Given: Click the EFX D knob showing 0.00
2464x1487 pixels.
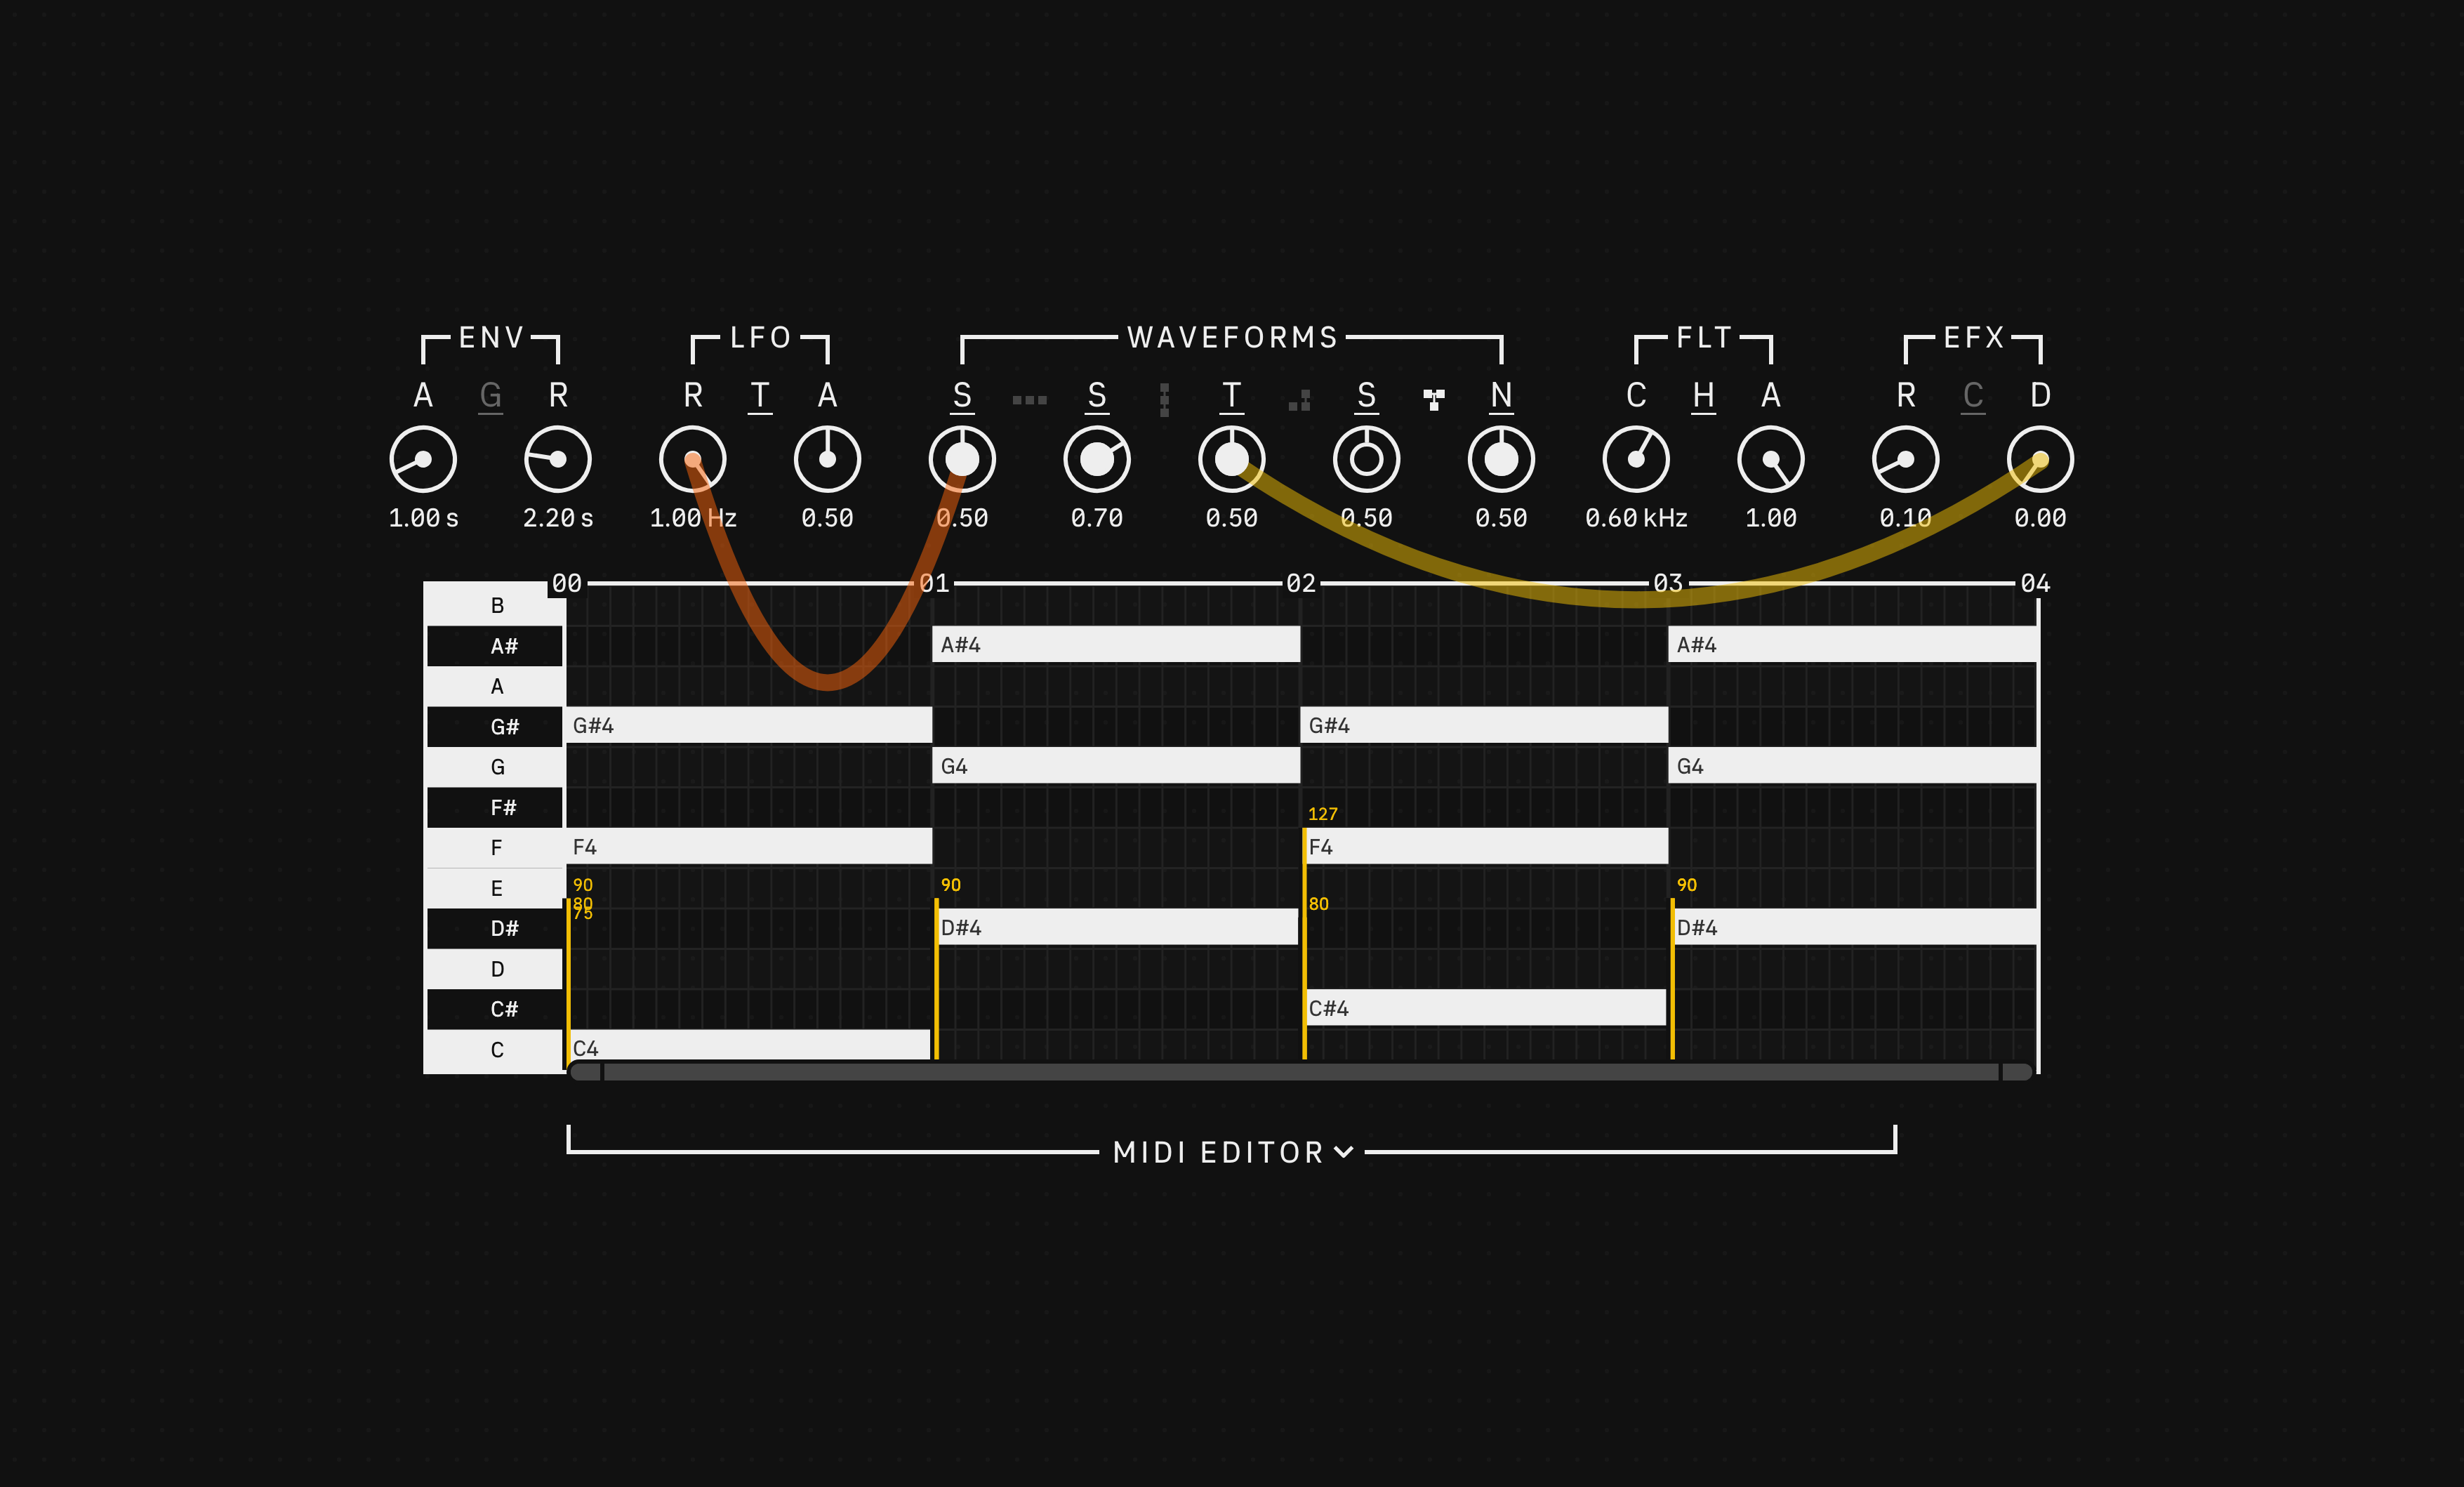Looking at the screenshot, I should coord(2040,459).
